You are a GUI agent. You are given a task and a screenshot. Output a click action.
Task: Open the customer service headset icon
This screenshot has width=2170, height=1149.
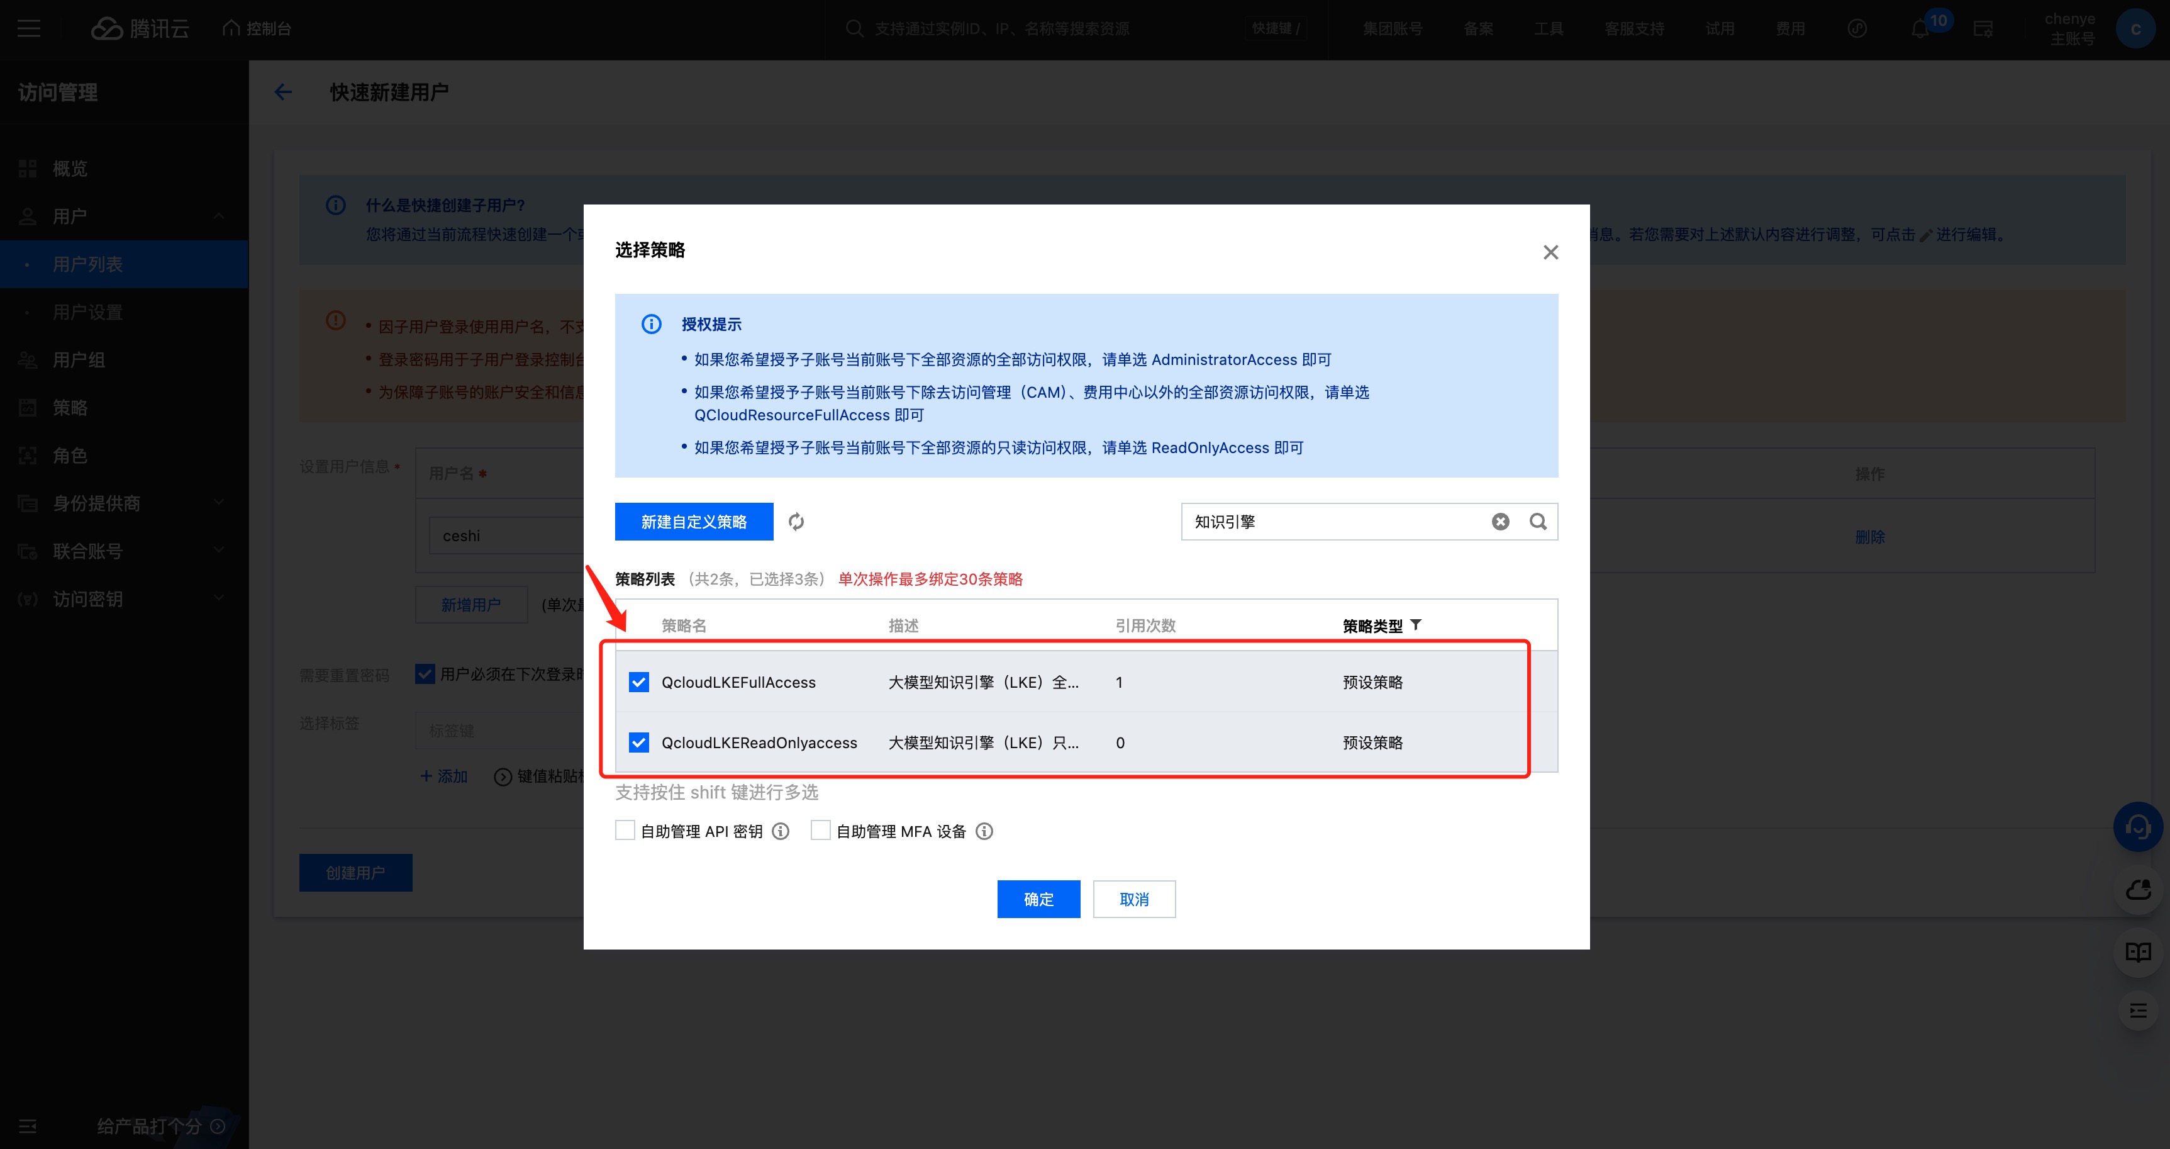tap(2137, 827)
